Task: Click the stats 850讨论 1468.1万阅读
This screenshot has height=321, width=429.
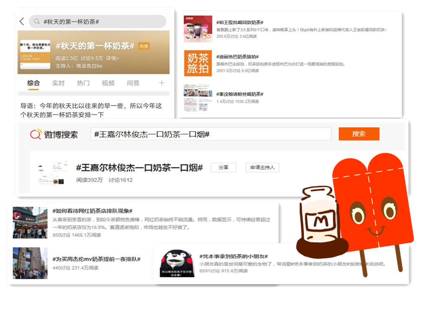Action: click(x=77, y=235)
